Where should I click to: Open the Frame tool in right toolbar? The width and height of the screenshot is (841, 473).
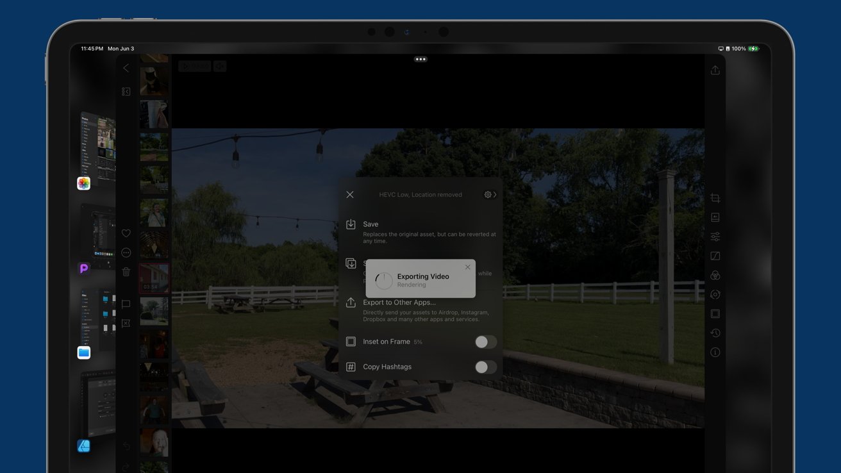click(x=715, y=314)
